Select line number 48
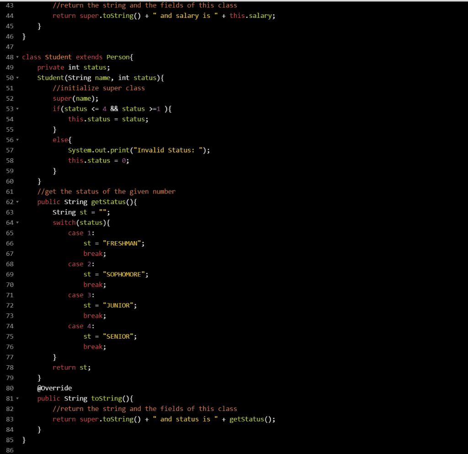This screenshot has width=468, height=454. point(10,57)
